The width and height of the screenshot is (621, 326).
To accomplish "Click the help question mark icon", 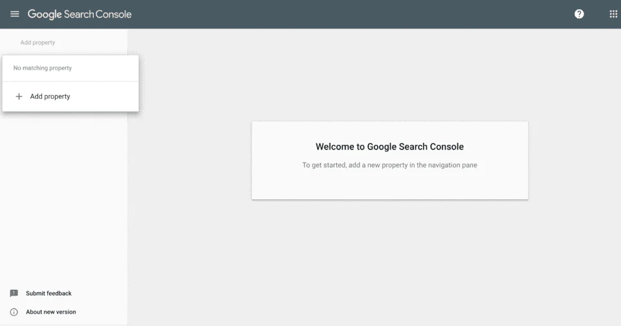I will [579, 14].
